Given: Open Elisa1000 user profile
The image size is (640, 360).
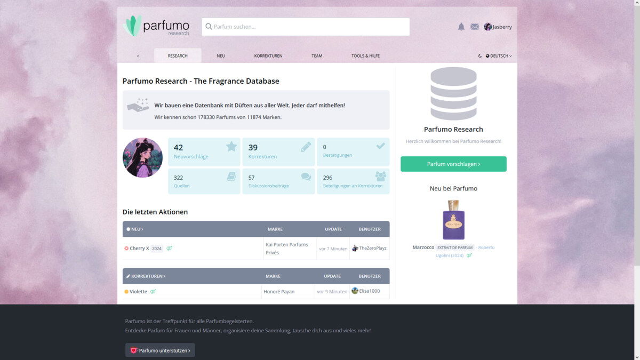Looking at the screenshot, I should click(x=369, y=291).
